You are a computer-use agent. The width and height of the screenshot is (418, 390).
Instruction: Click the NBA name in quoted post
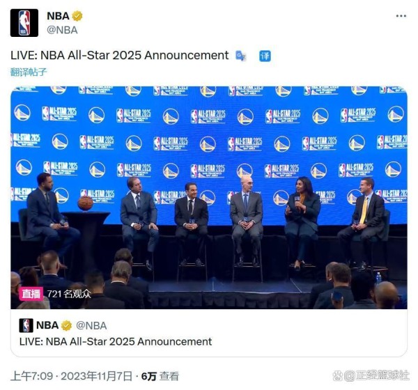[x=47, y=325]
